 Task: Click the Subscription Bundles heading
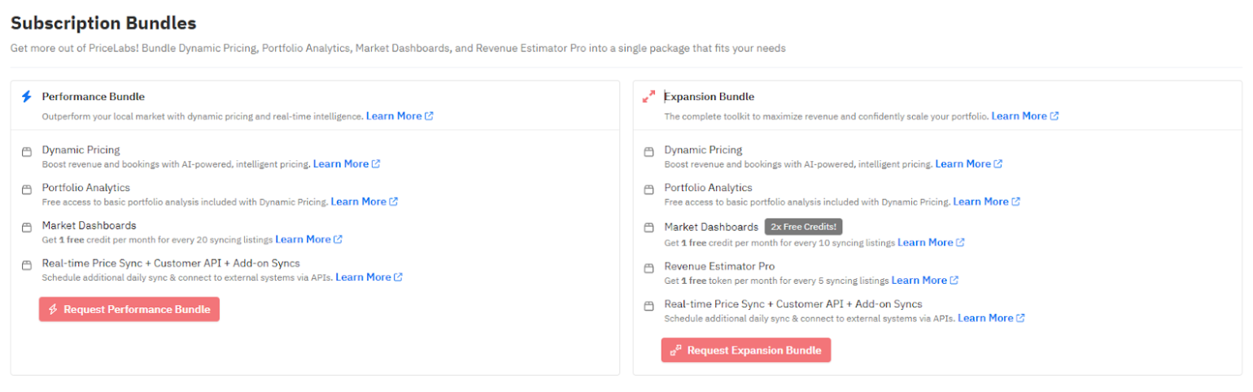103,23
